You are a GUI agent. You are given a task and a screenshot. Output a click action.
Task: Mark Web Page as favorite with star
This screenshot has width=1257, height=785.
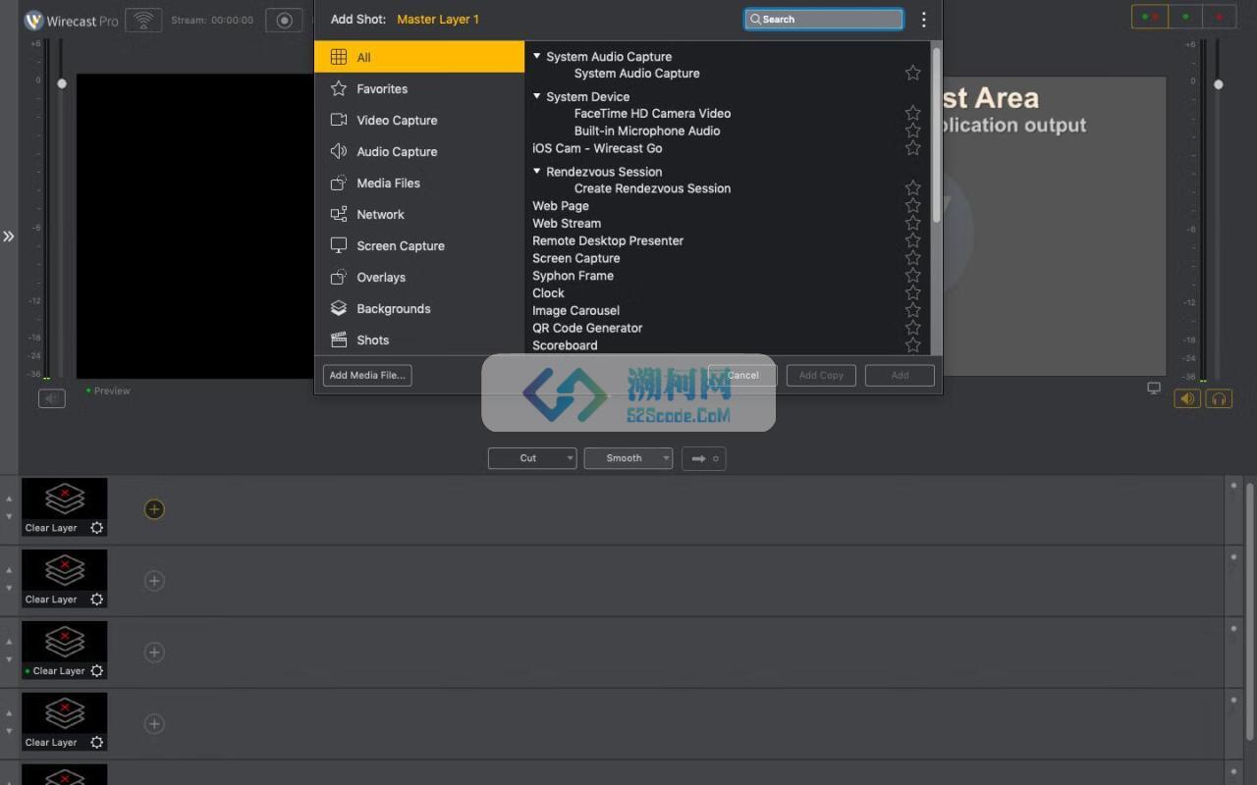pos(912,206)
